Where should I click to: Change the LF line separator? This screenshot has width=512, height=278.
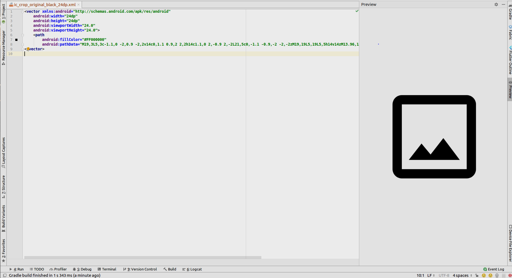click(x=431, y=275)
